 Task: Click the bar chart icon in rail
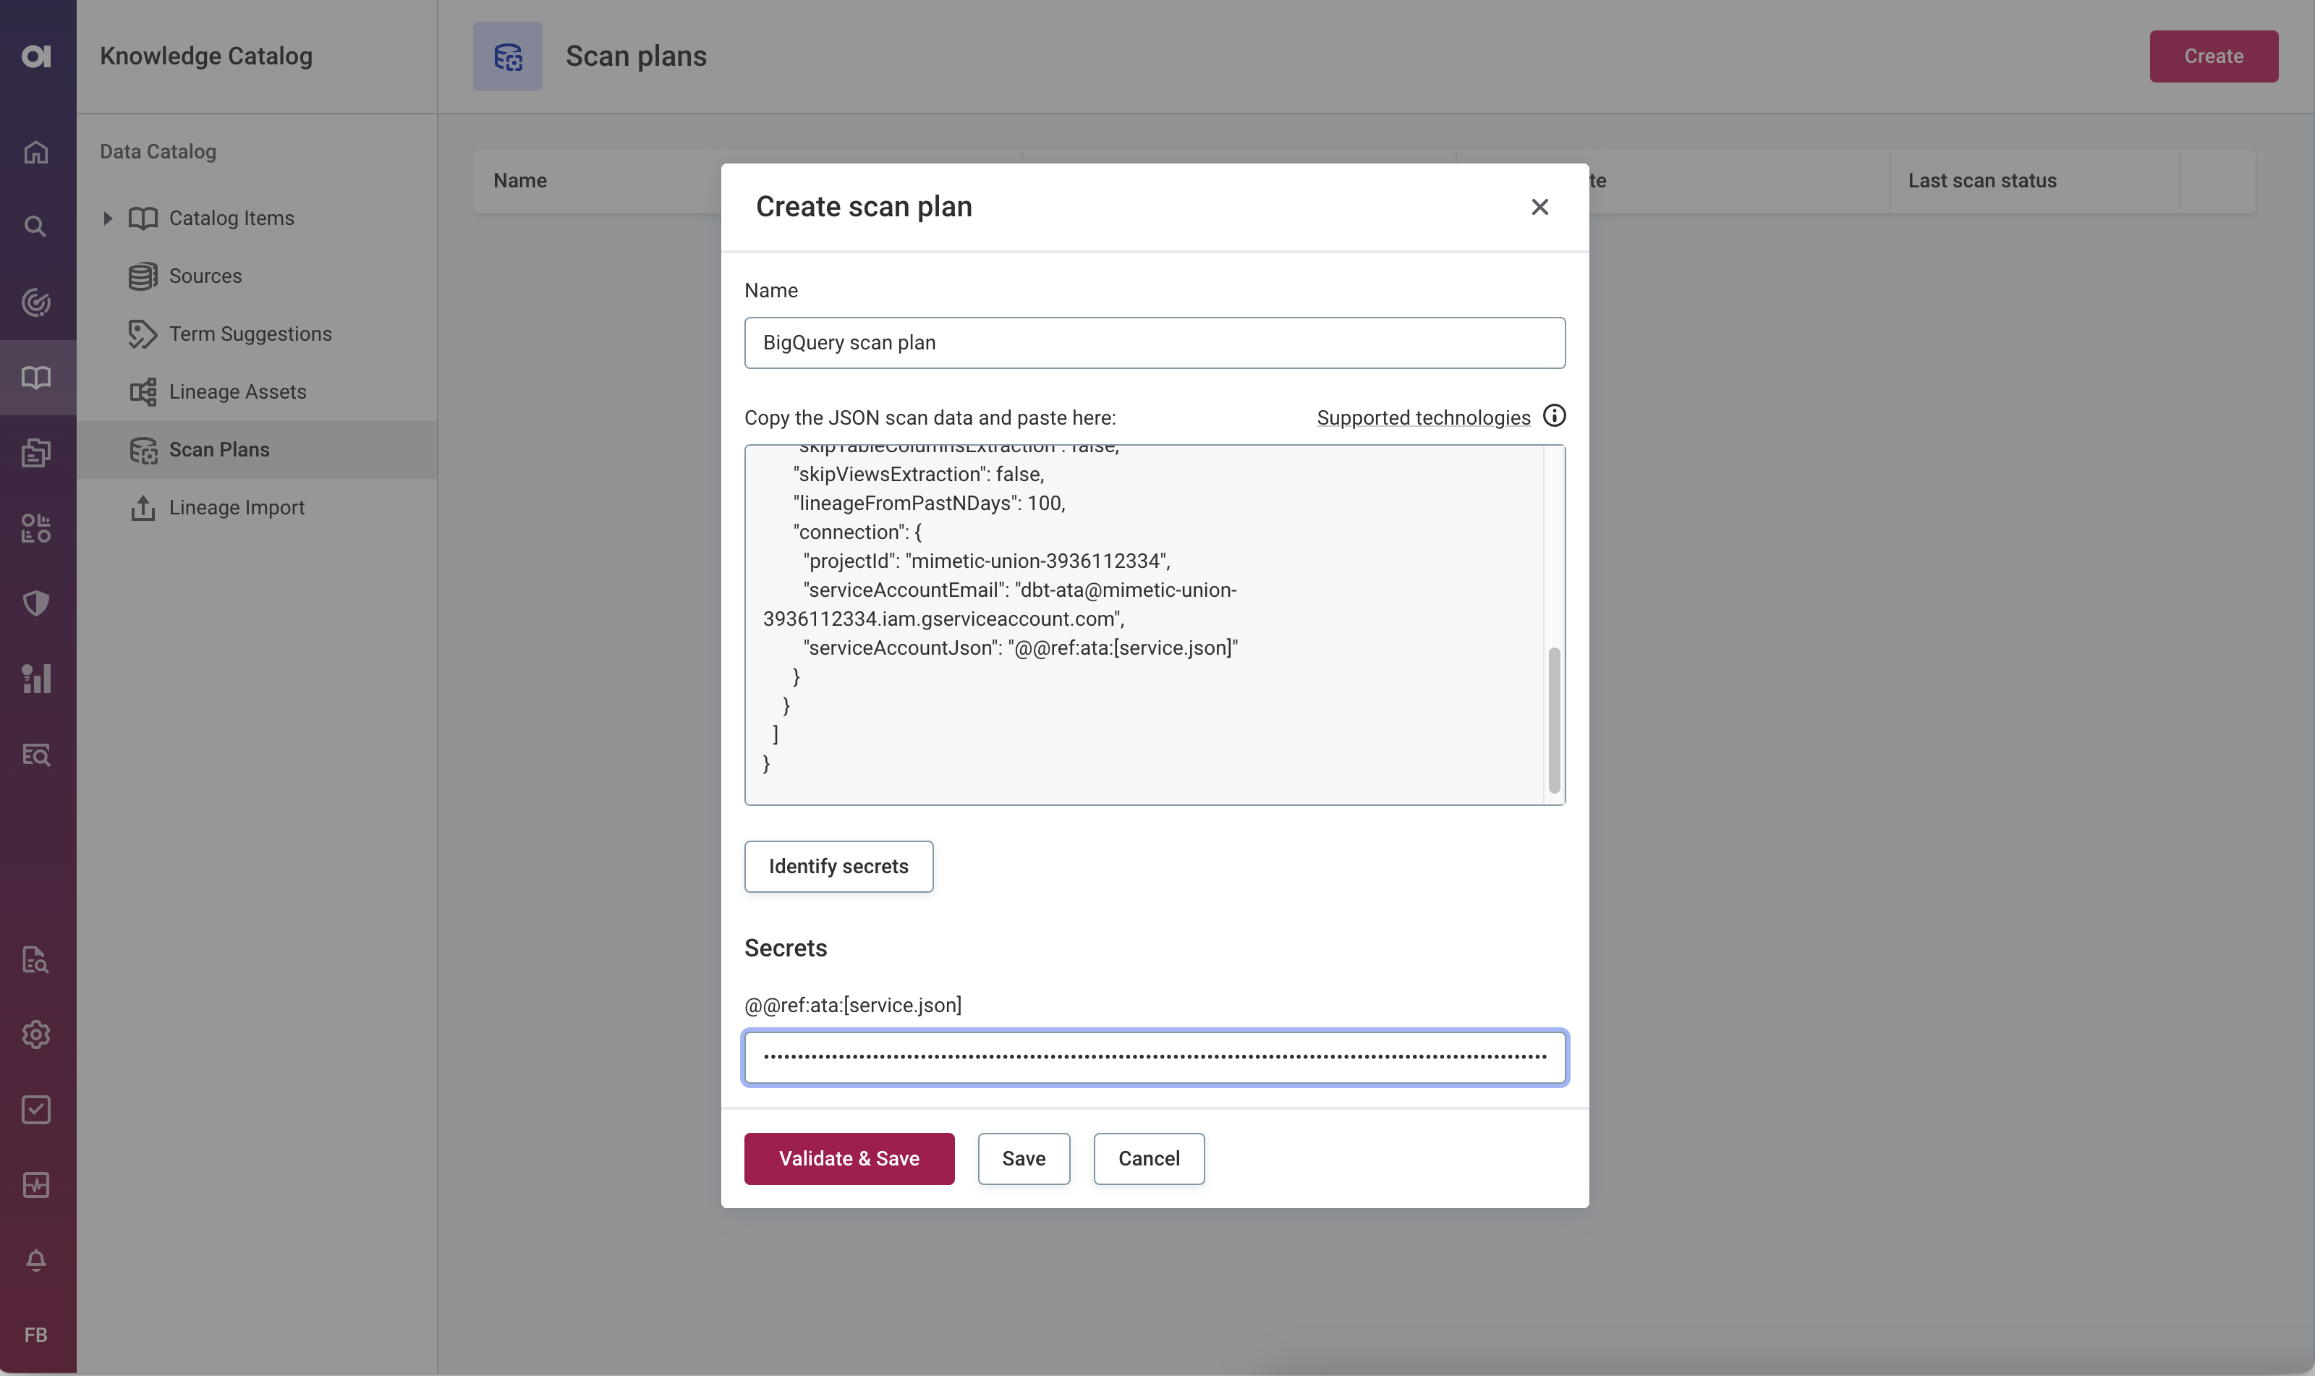tap(36, 679)
